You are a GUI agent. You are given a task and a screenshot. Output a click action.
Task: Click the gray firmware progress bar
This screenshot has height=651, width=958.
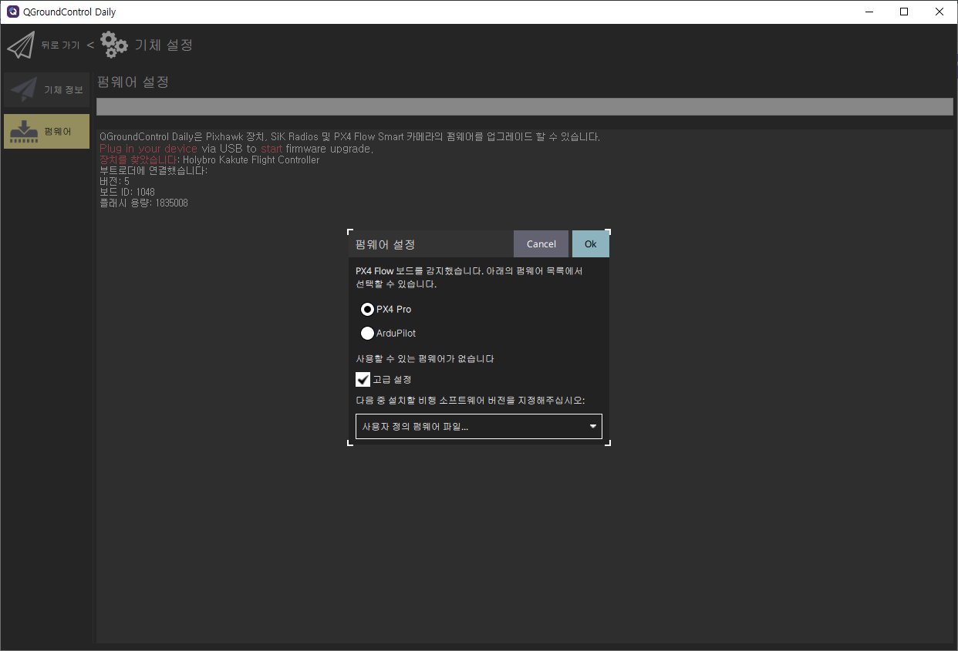click(x=525, y=106)
